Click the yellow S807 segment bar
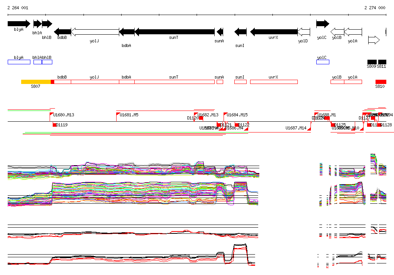 (x=36, y=82)
